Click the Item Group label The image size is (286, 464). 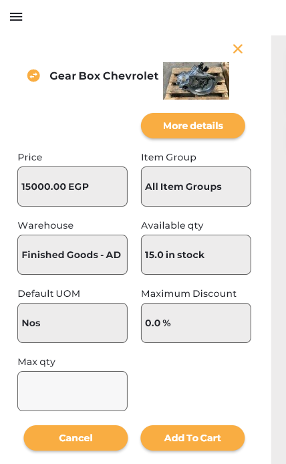(x=168, y=157)
